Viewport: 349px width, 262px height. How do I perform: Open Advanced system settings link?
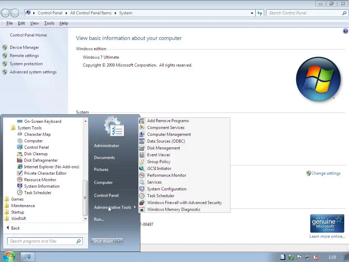click(x=33, y=72)
